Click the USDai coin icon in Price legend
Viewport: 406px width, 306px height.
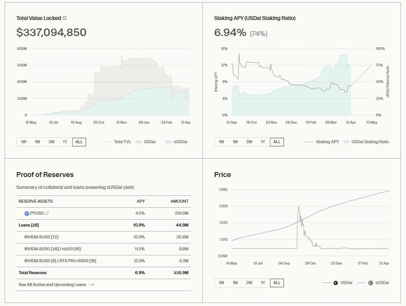tap(335, 283)
